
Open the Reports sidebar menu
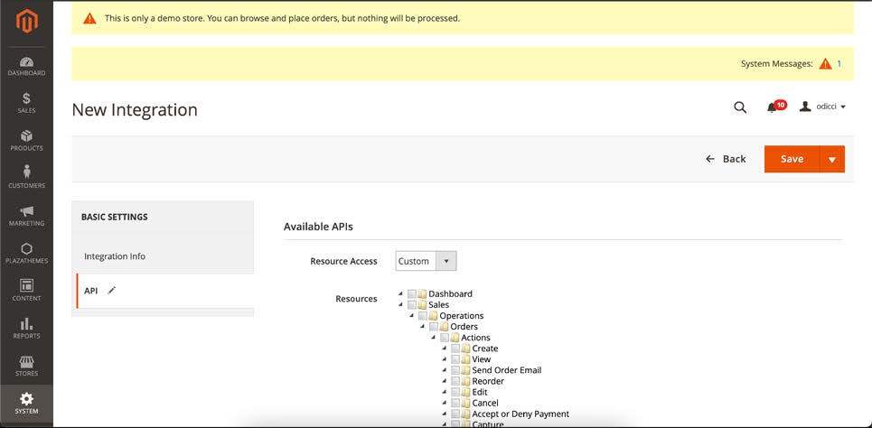[x=26, y=328]
